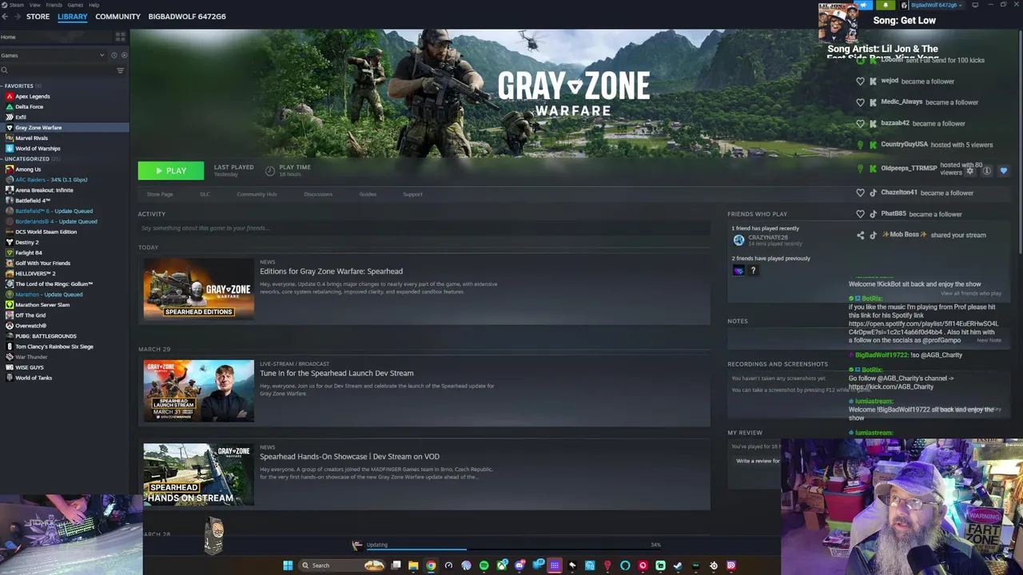Click the 'Tune In for the Spearhead Launch Dev Stream' title
1023x575 pixels.
click(x=336, y=373)
